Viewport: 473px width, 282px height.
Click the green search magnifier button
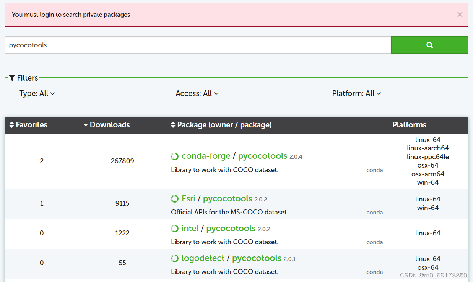tap(429, 45)
